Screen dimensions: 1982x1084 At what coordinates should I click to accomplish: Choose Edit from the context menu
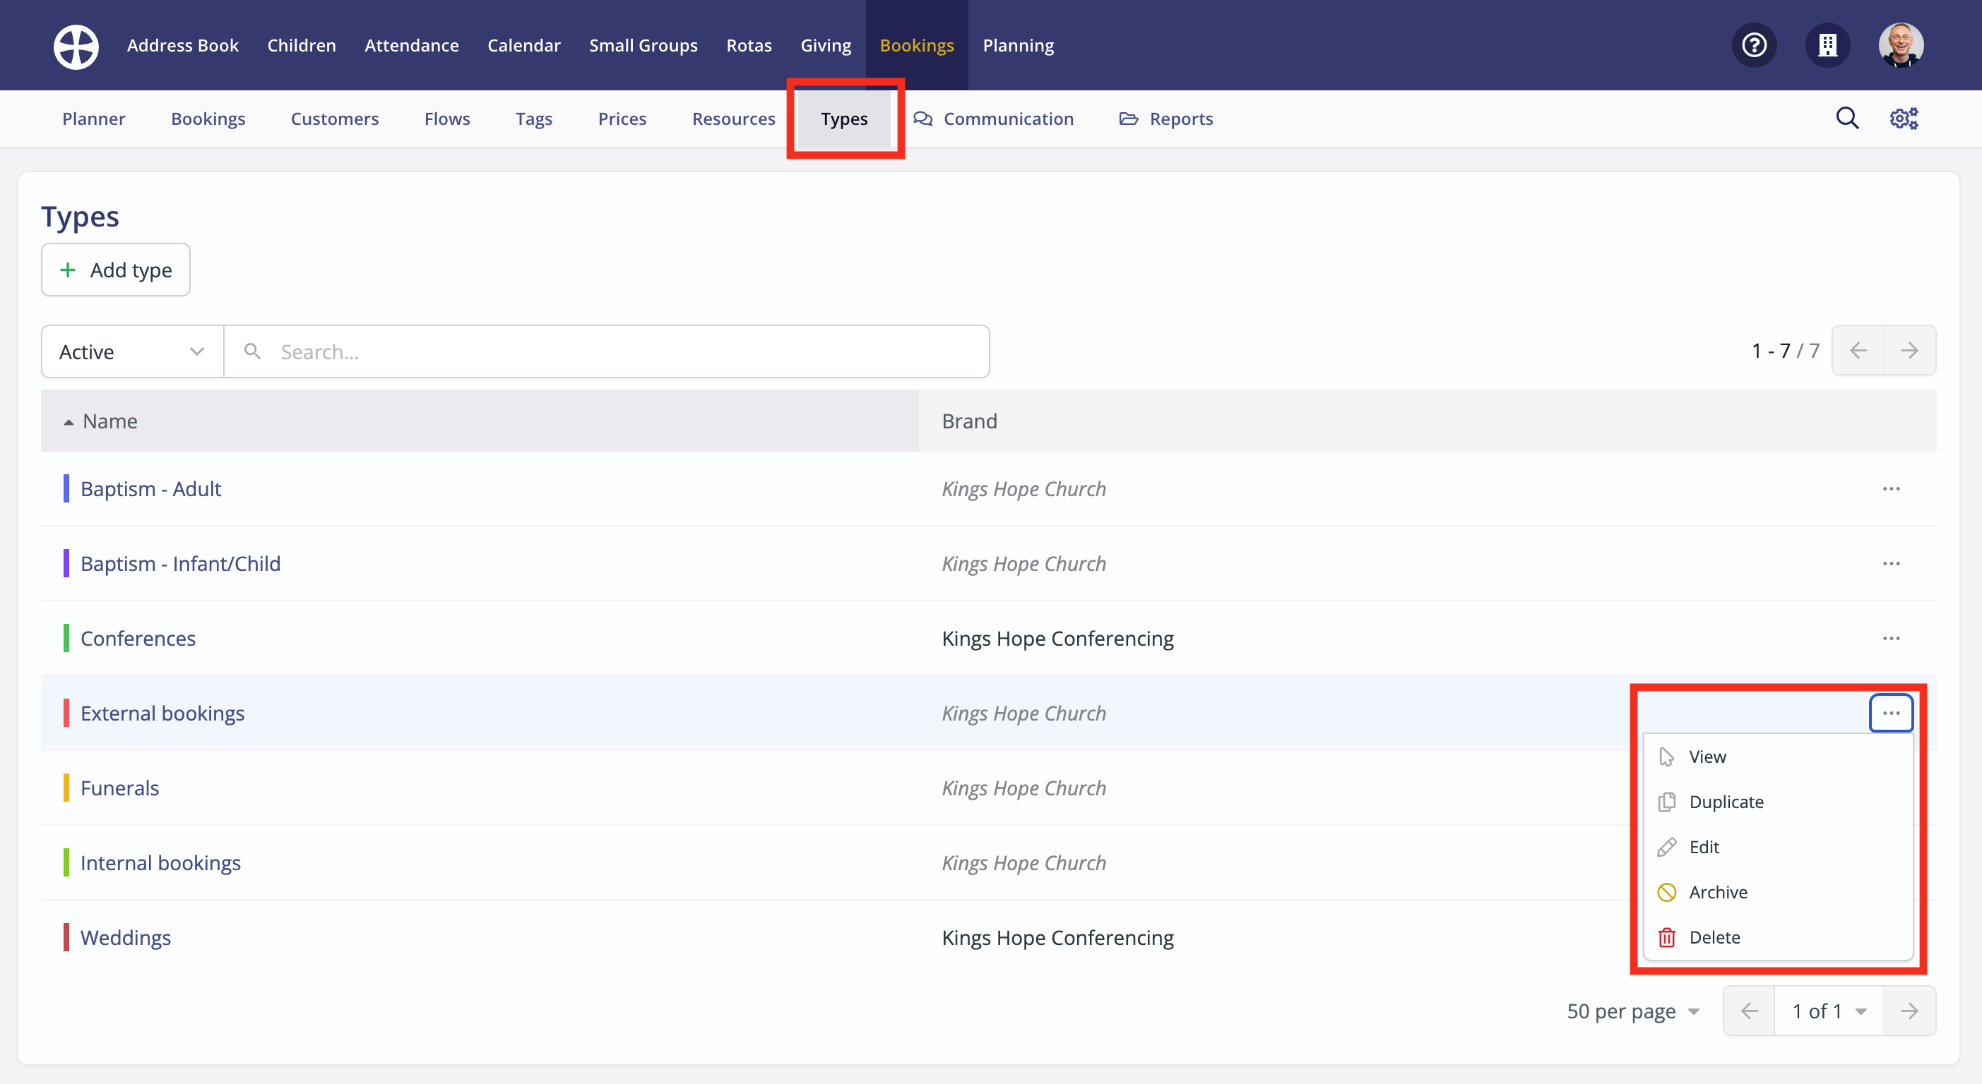pyautogui.click(x=1777, y=847)
